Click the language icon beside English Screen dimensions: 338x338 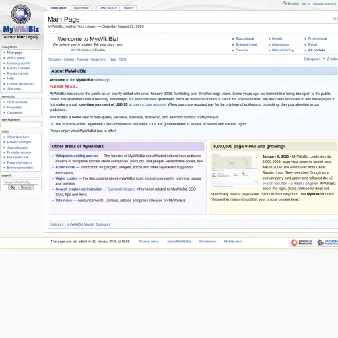pyautogui.click(x=285, y=3)
